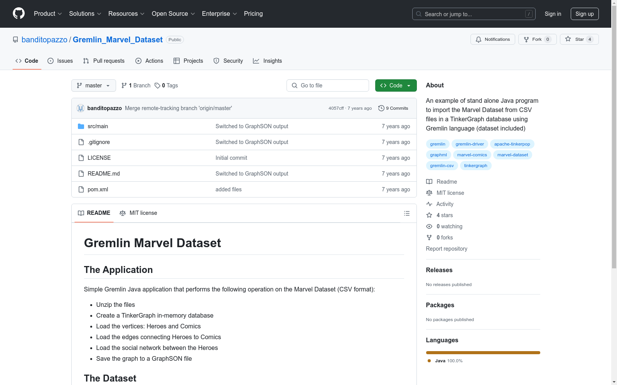
Task: Click the marvel-dataset topic tag
Action: (x=513, y=155)
